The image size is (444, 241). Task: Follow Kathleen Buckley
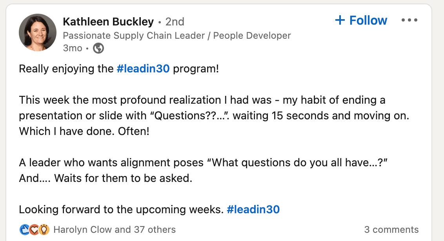[x=361, y=20]
